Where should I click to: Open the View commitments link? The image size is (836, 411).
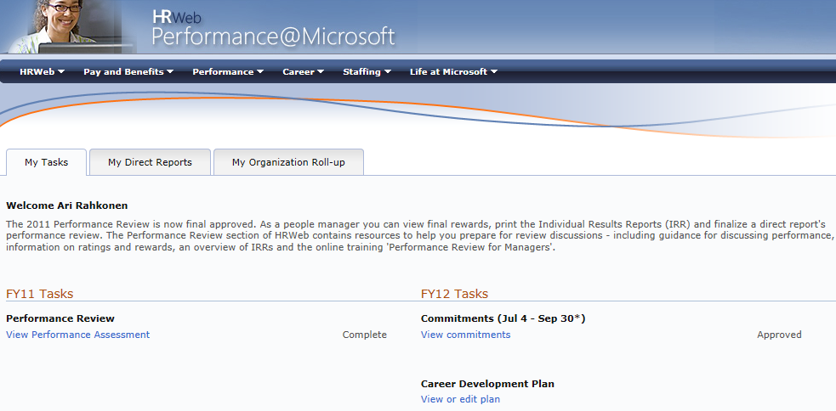(x=465, y=335)
